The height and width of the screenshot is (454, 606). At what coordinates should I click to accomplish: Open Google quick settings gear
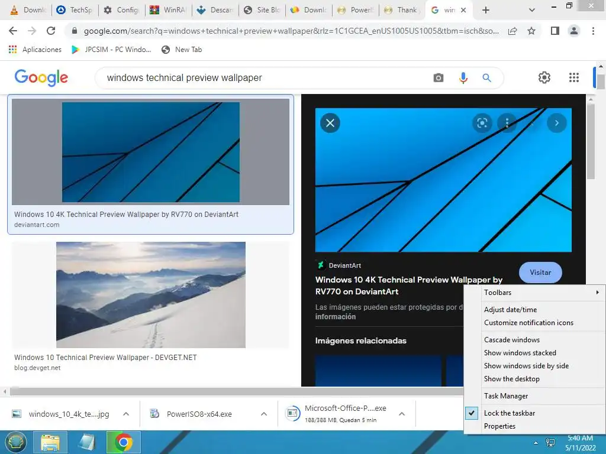544,77
